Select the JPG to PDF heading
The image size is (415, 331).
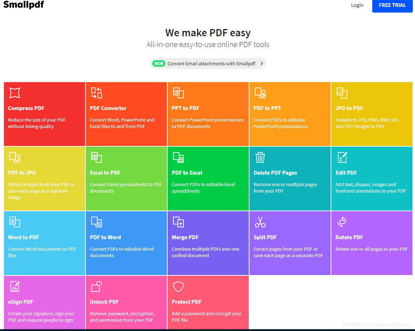pyautogui.click(x=349, y=108)
